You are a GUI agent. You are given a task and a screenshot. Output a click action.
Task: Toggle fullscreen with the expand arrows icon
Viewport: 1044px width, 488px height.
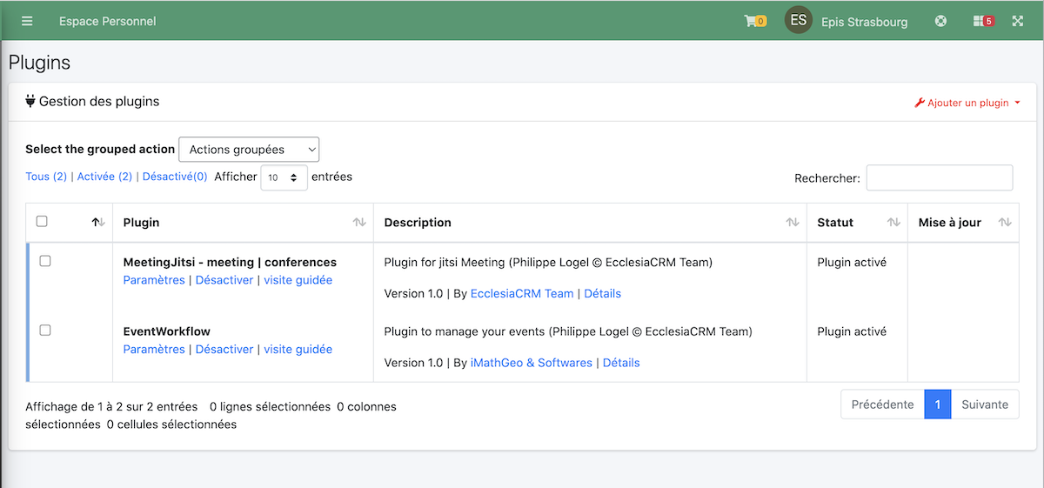point(1017,21)
